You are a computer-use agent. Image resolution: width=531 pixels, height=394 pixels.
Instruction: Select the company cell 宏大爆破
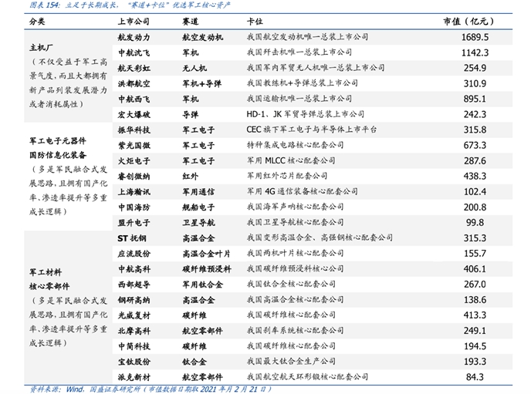134,115
